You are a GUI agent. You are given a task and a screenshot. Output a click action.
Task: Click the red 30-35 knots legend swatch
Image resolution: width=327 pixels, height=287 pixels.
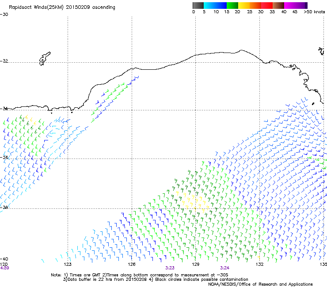(267, 5)
